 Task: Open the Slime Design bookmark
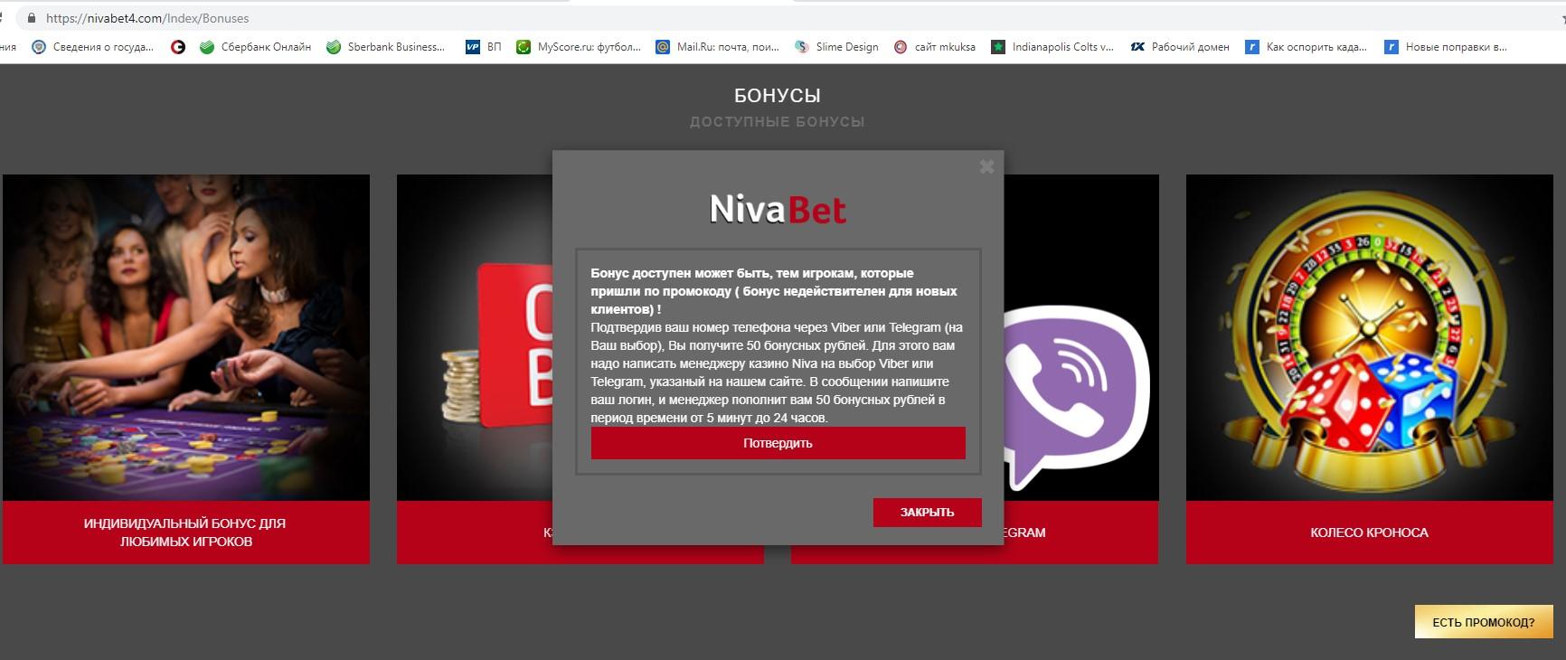click(836, 47)
